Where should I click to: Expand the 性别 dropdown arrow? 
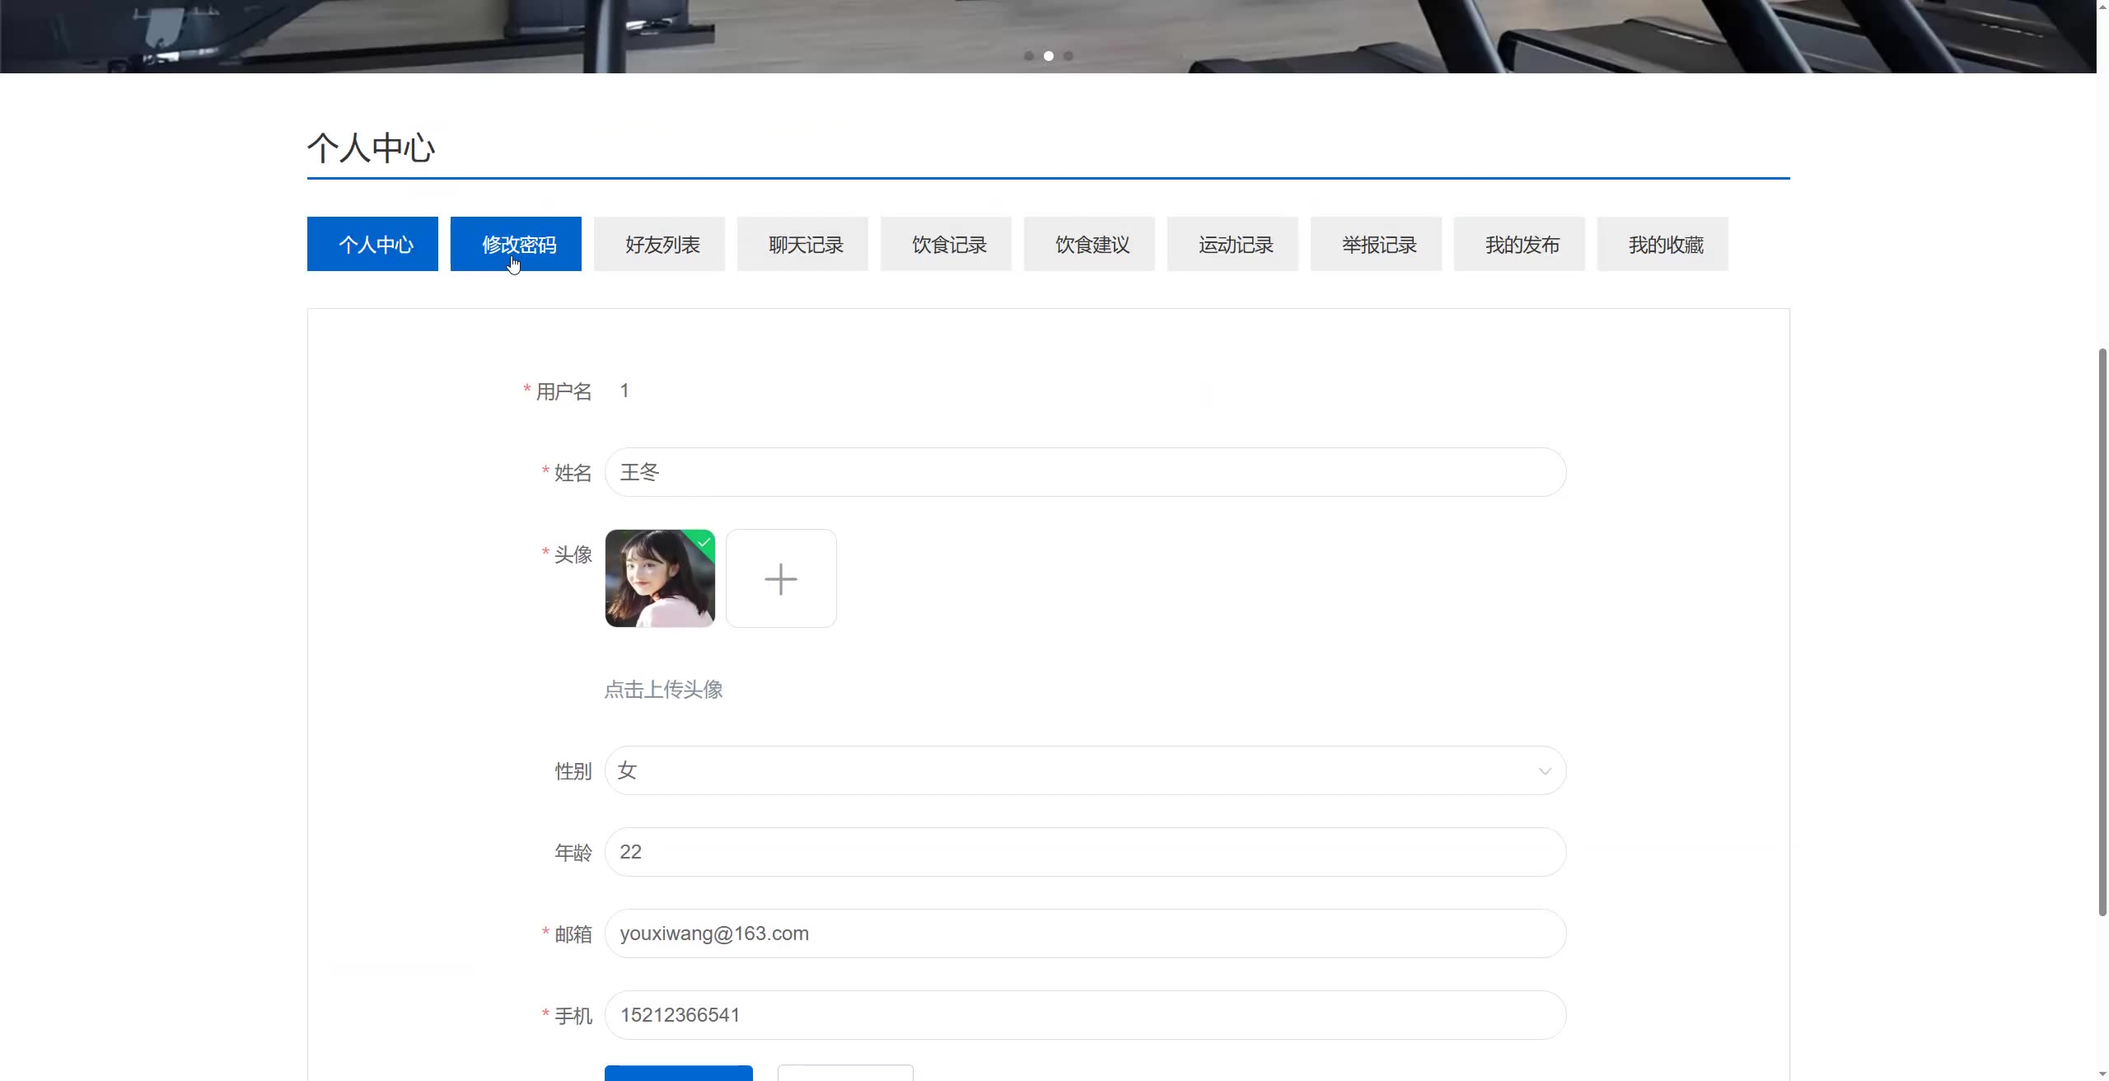point(1544,771)
